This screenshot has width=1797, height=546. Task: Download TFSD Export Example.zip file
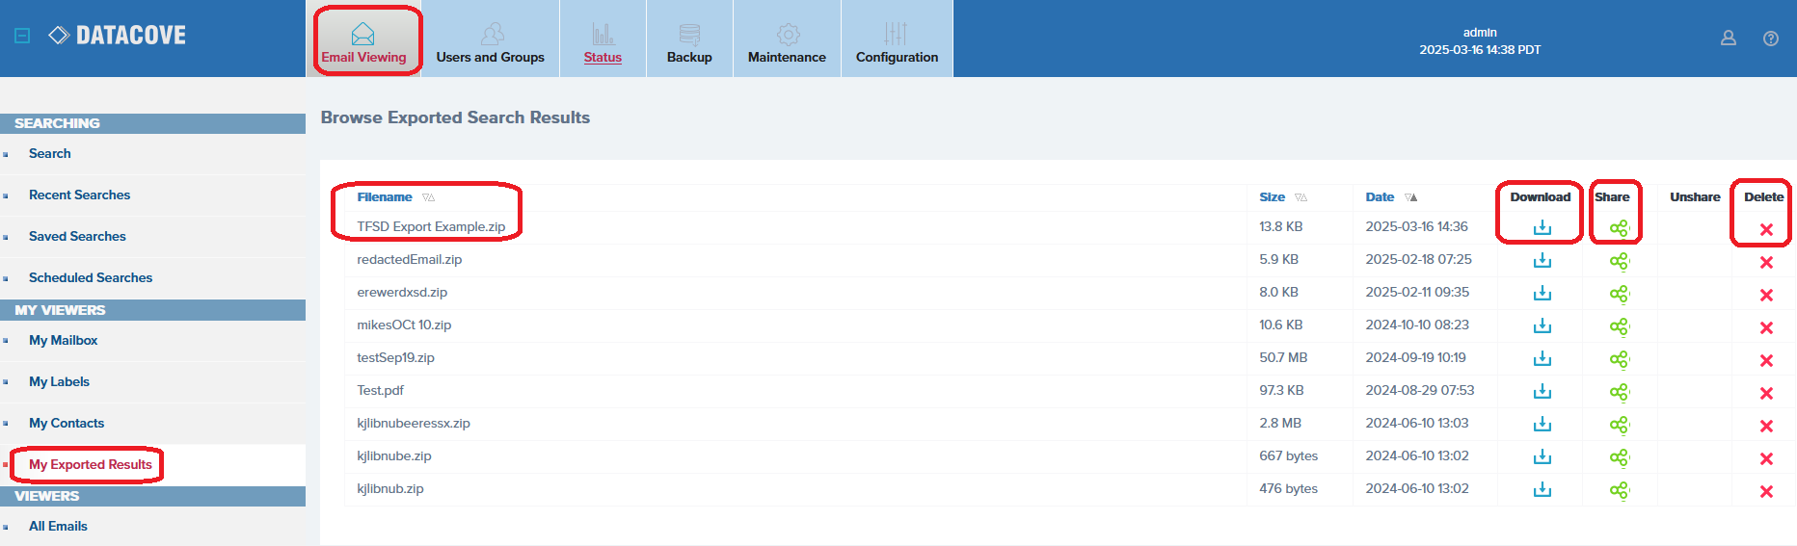click(x=1542, y=228)
